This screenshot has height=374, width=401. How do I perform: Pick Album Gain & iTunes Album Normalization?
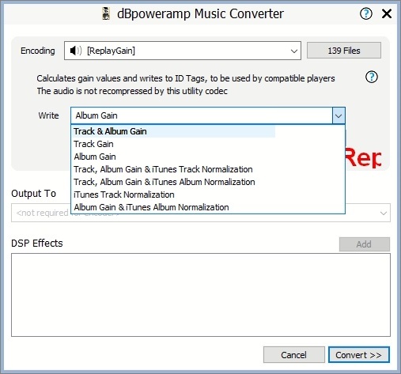208,207
